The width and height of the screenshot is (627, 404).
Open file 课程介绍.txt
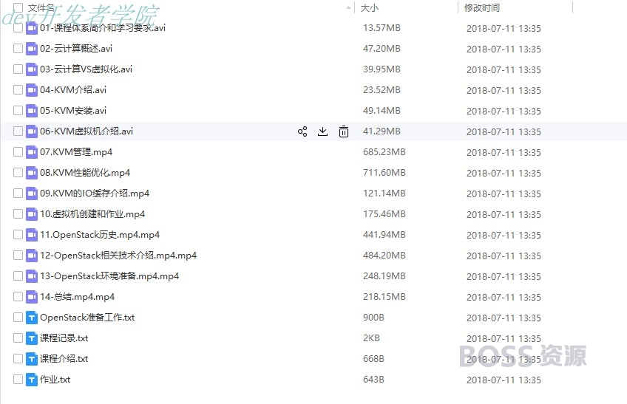[x=64, y=359]
